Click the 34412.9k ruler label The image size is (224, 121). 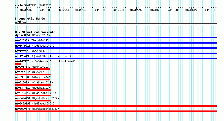point(136,10)
